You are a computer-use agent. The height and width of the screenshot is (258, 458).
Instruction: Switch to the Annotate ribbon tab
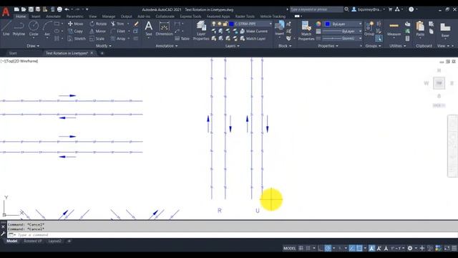click(53, 16)
